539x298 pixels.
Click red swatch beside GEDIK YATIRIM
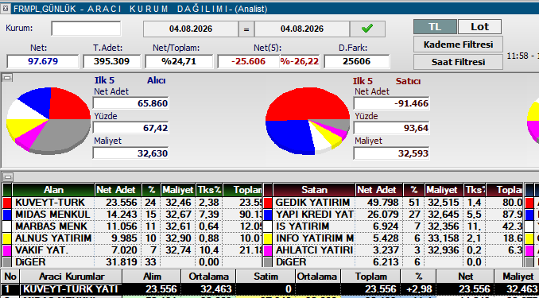coord(268,203)
